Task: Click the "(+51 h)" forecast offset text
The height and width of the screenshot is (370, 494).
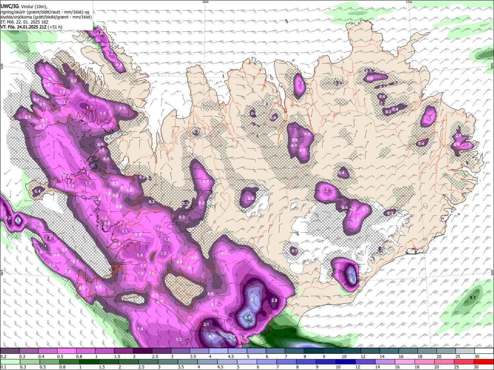Action: coord(56,27)
